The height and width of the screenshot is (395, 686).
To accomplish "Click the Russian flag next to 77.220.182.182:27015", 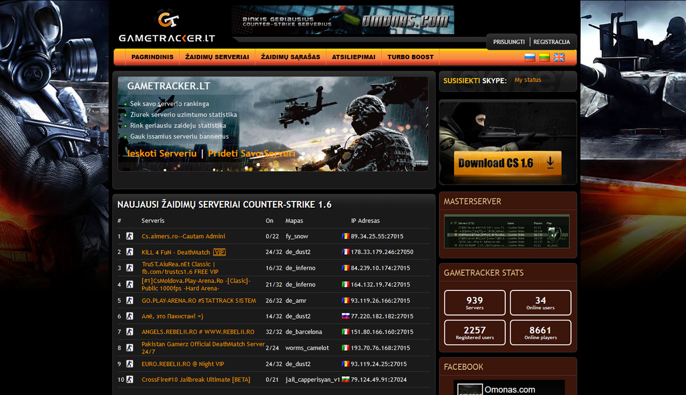I will [x=345, y=316].
